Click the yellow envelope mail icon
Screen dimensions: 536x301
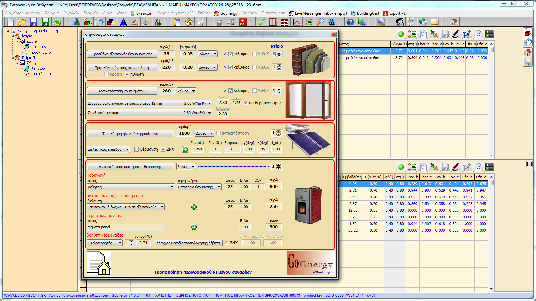click(x=434, y=22)
